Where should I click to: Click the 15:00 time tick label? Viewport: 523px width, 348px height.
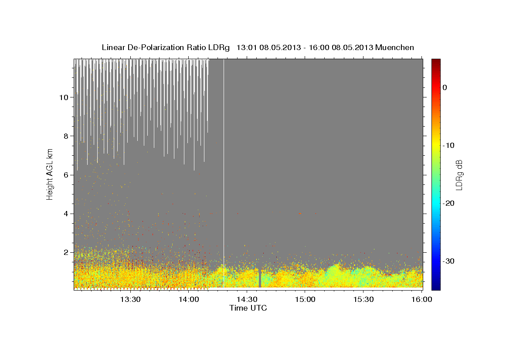point(305,299)
